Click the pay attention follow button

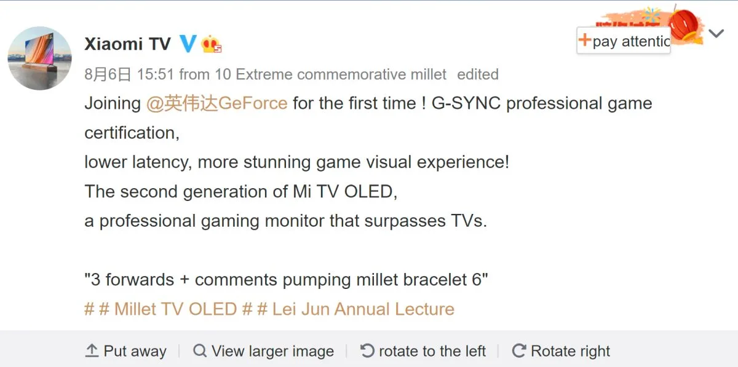[x=624, y=41]
